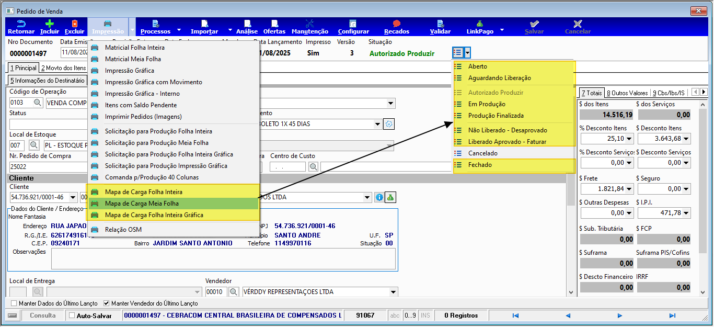Toggle the Auto-Salvar checkbox
Screen dimensions: 714x327
tap(72, 315)
